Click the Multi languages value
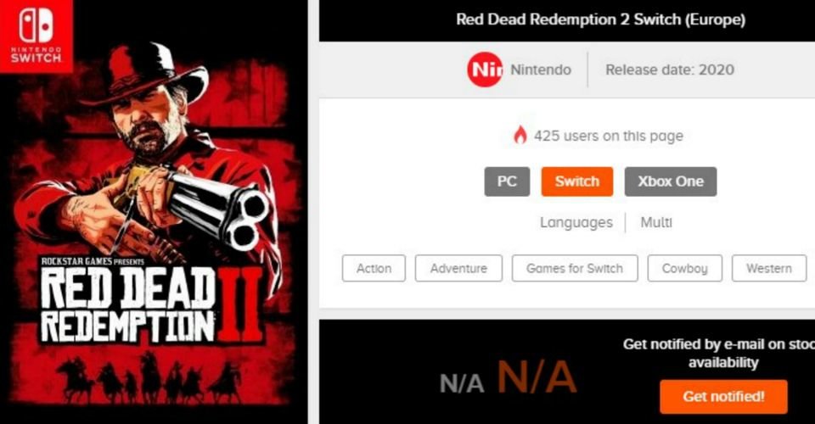This screenshot has width=815, height=424. click(656, 223)
